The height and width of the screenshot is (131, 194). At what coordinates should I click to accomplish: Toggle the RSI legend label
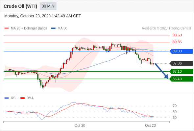coord(13,98)
